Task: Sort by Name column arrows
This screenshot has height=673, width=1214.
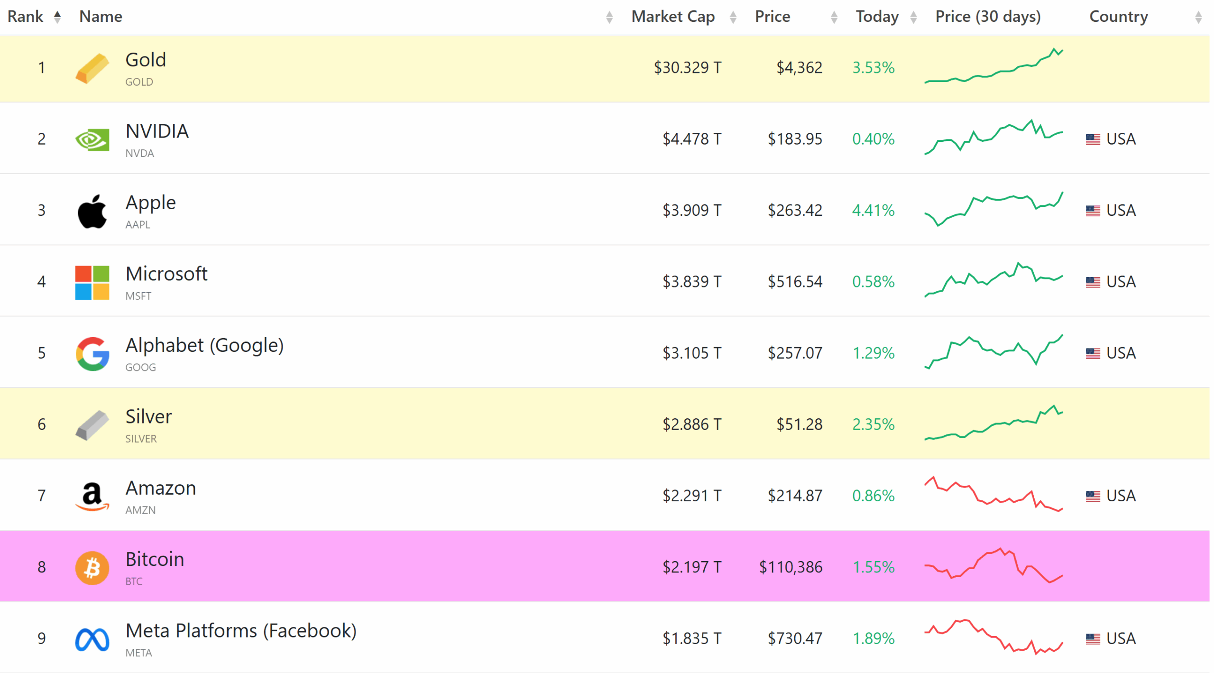Action: point(609,18)
